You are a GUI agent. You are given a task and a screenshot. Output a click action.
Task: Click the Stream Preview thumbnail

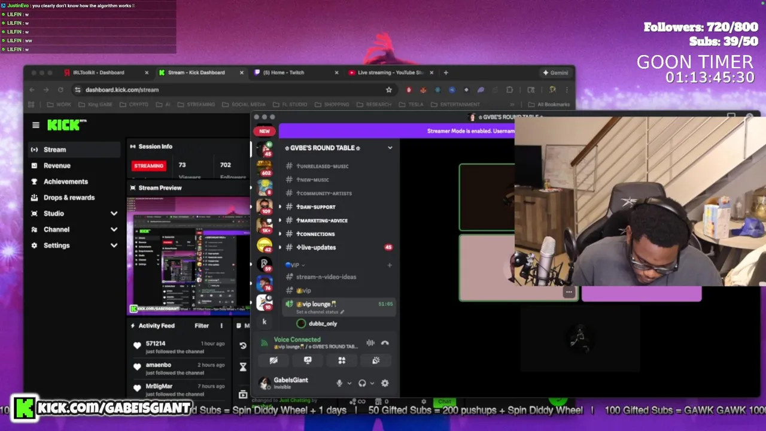click(x=189, y=256)
